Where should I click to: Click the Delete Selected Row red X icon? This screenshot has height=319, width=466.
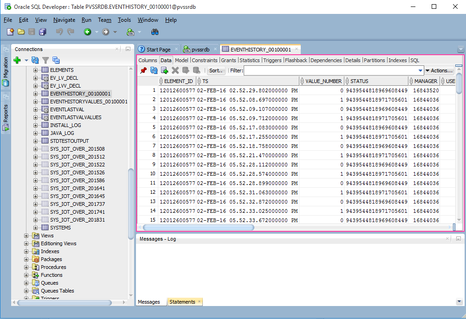[175, 70]
